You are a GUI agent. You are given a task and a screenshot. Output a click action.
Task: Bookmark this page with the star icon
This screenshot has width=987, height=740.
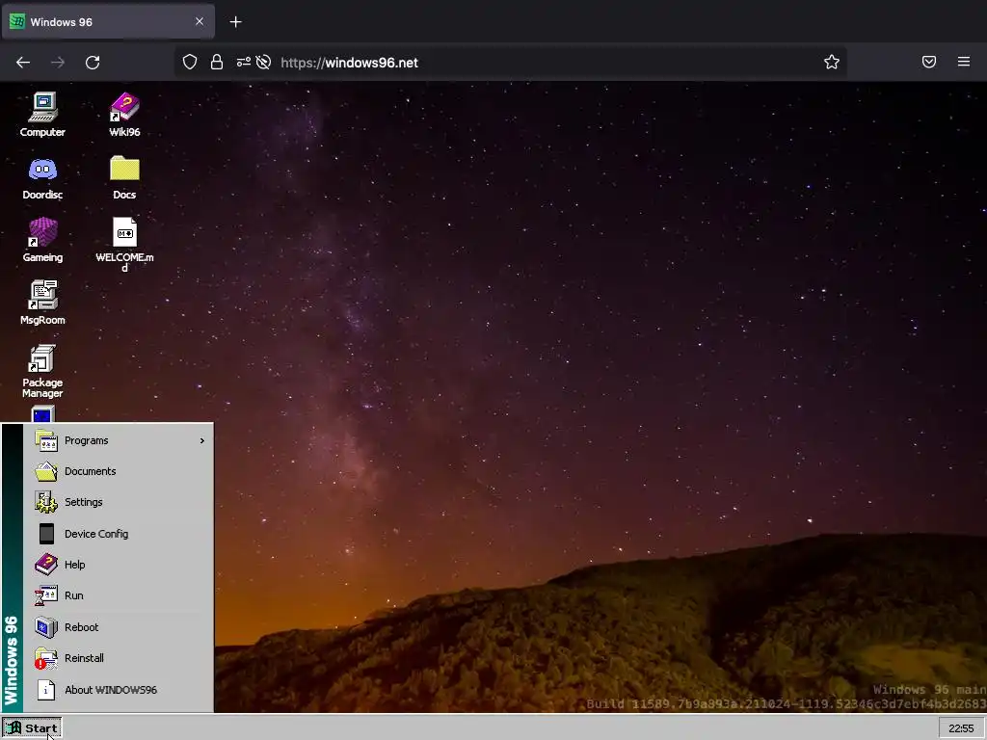tap(832, 62)
